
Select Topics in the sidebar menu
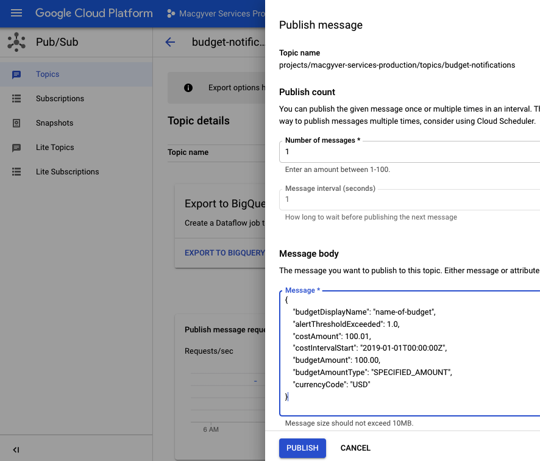48,74
